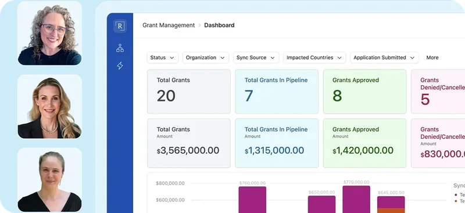Click the Dashboard breadcrumb
The width and height of the screenshot is (465, 213).
[219, 25]
